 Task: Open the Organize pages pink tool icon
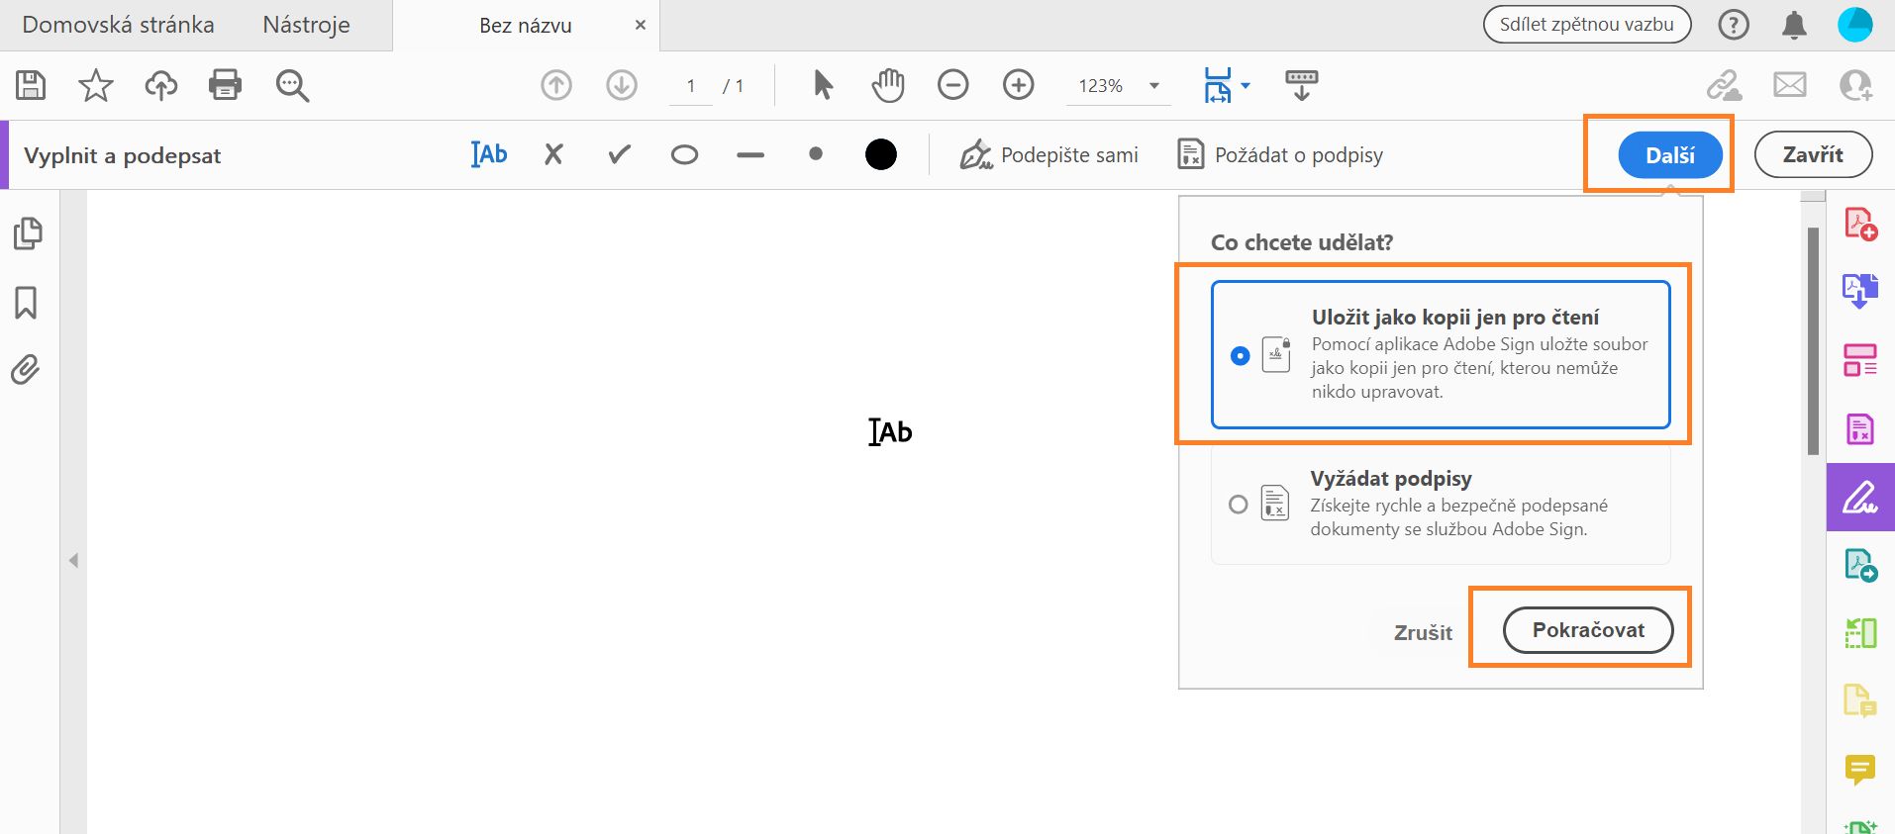pos(1860,360)
